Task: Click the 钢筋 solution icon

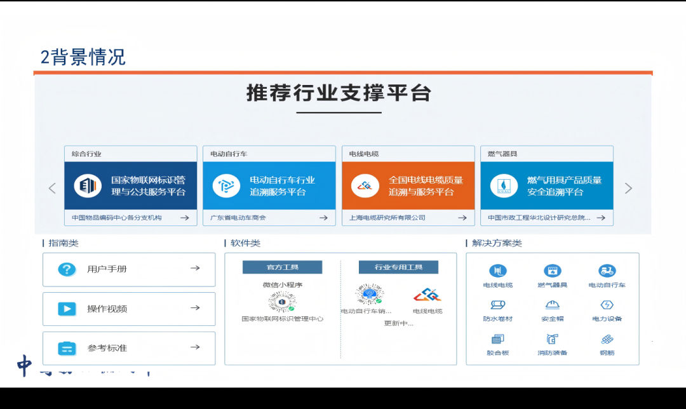Action: (607, 339)
